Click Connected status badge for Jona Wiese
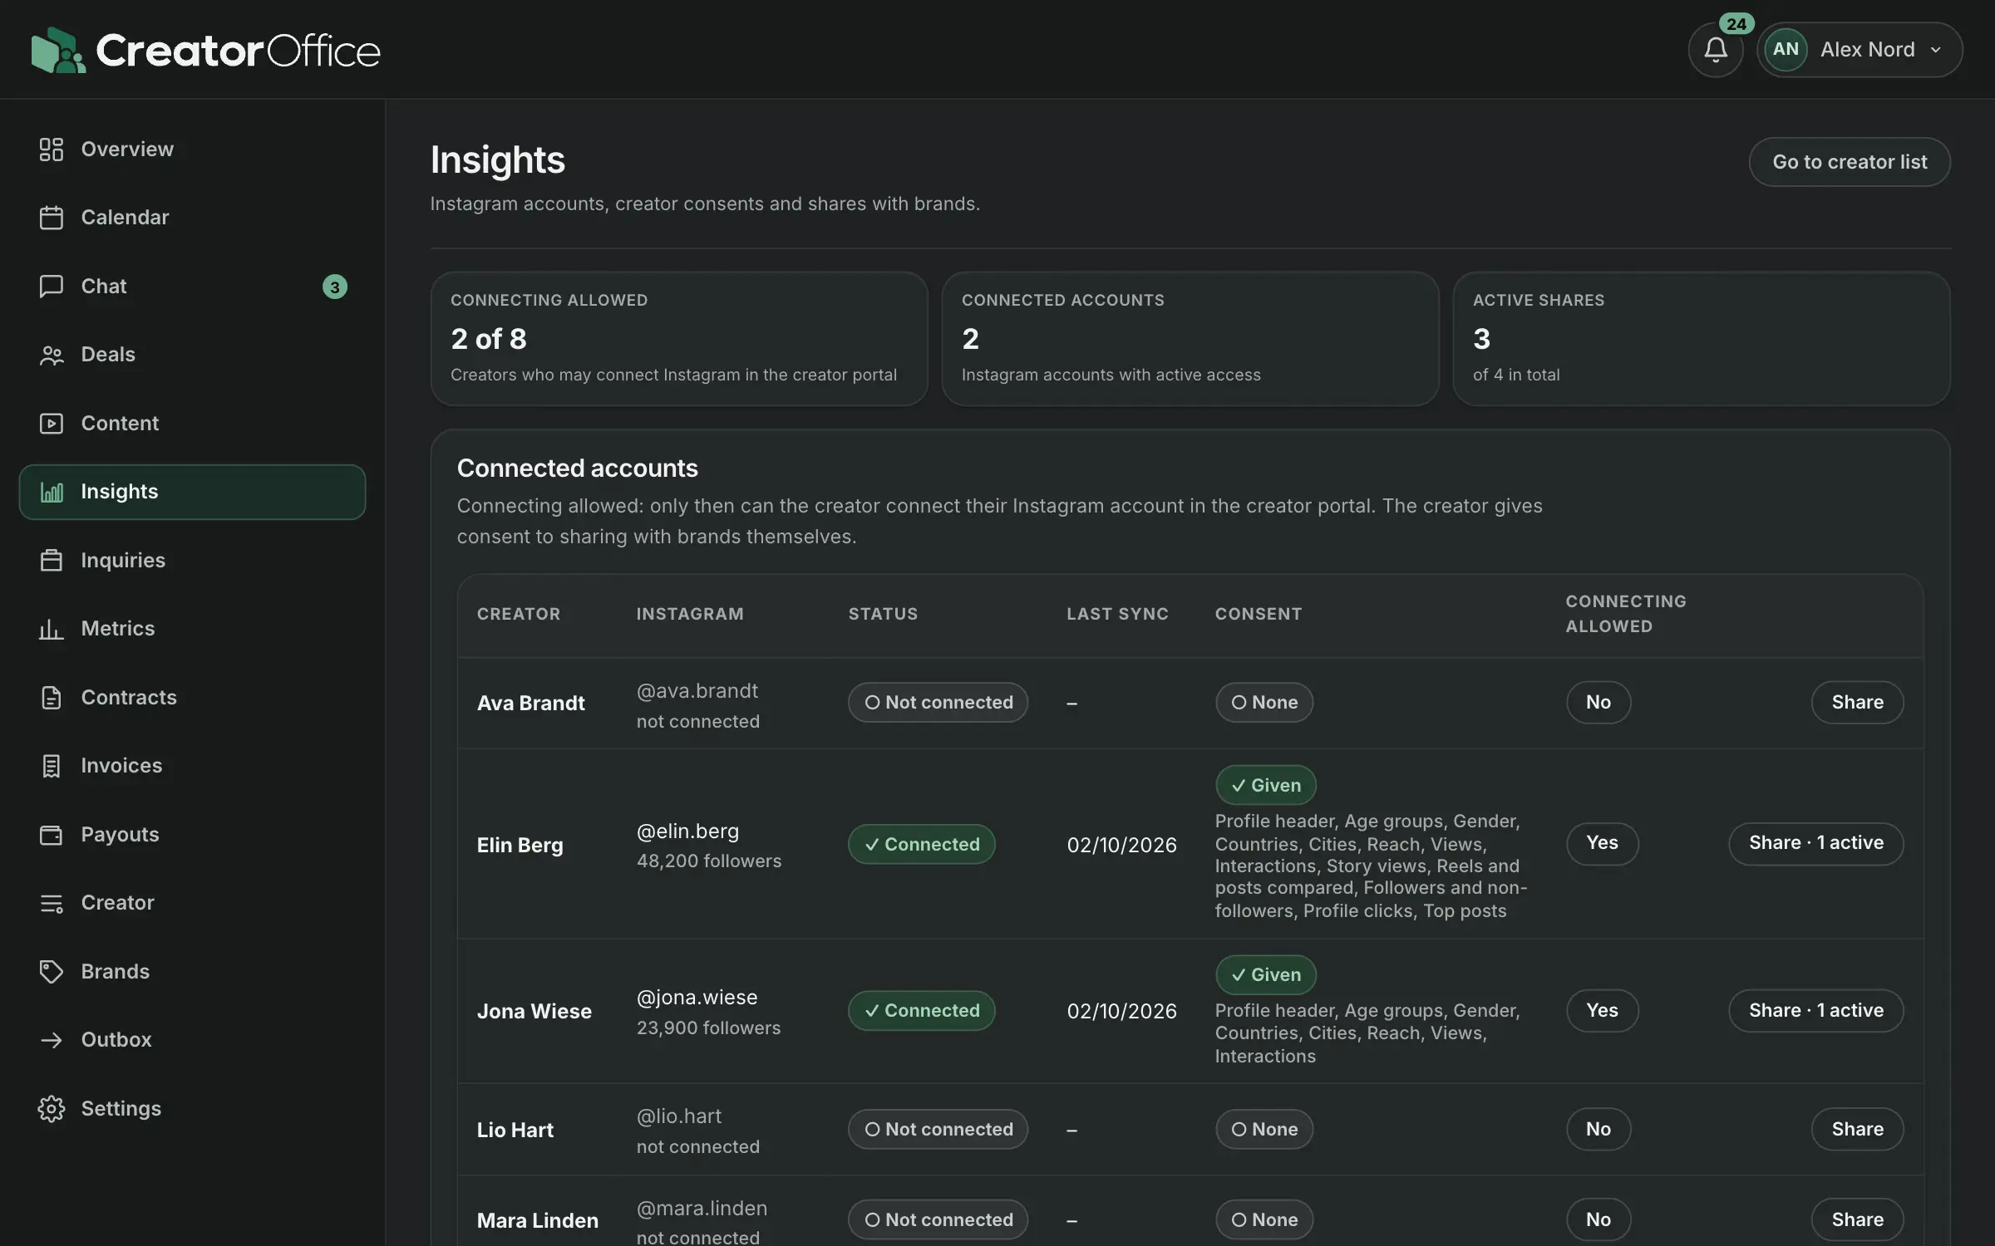This screenshot has height=1246, width=1995. [921, 1011]
